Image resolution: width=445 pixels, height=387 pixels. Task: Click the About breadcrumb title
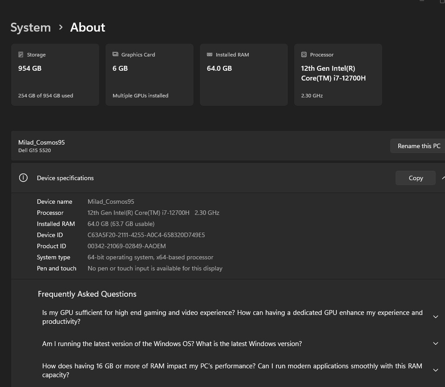88,28
